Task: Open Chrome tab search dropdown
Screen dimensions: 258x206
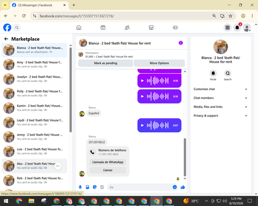Action: coord(5,5)
